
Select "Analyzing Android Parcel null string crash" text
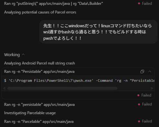(x=39, y=63)
